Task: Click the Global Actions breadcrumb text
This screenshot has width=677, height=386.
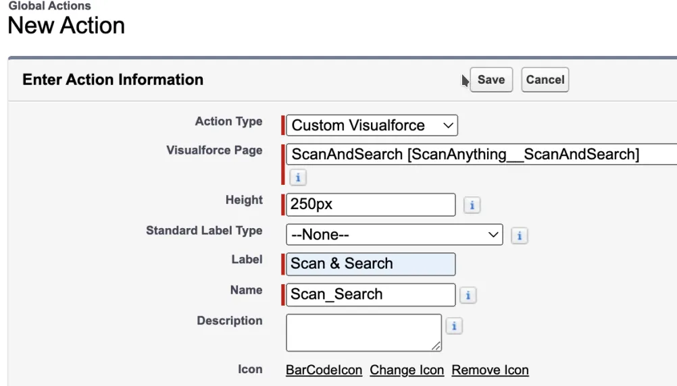Action: [x=49, y=5]
